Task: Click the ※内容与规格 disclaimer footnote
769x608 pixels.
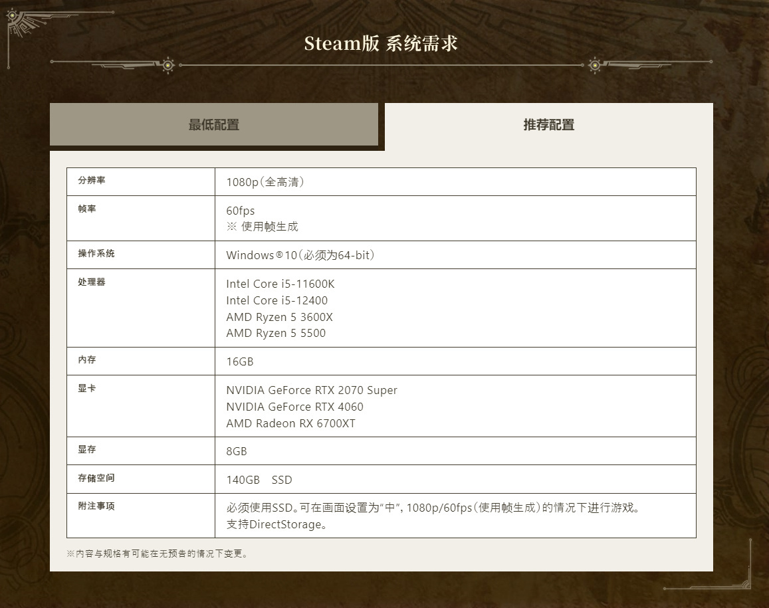Action: coord(158,554)
